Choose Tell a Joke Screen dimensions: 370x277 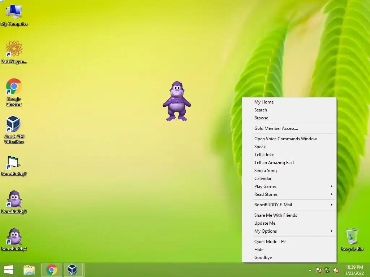point(289,155)
